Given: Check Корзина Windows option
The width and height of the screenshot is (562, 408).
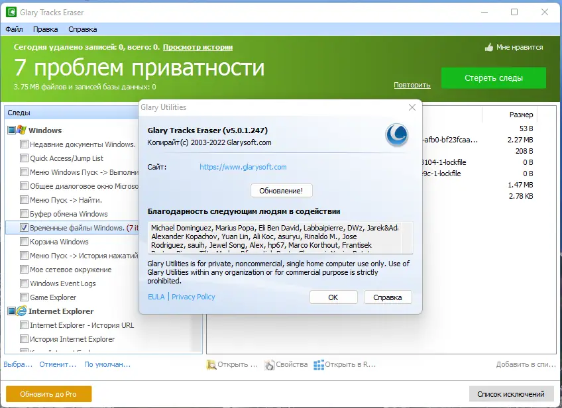Looking at the screenshot, I should (24, 242).
